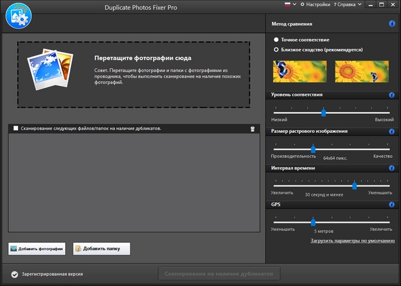
Task: Select the Близкое сходство radio option
Action: [x=276, y=49]
